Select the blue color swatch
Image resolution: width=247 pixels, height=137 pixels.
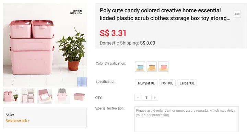coord(140,66)
